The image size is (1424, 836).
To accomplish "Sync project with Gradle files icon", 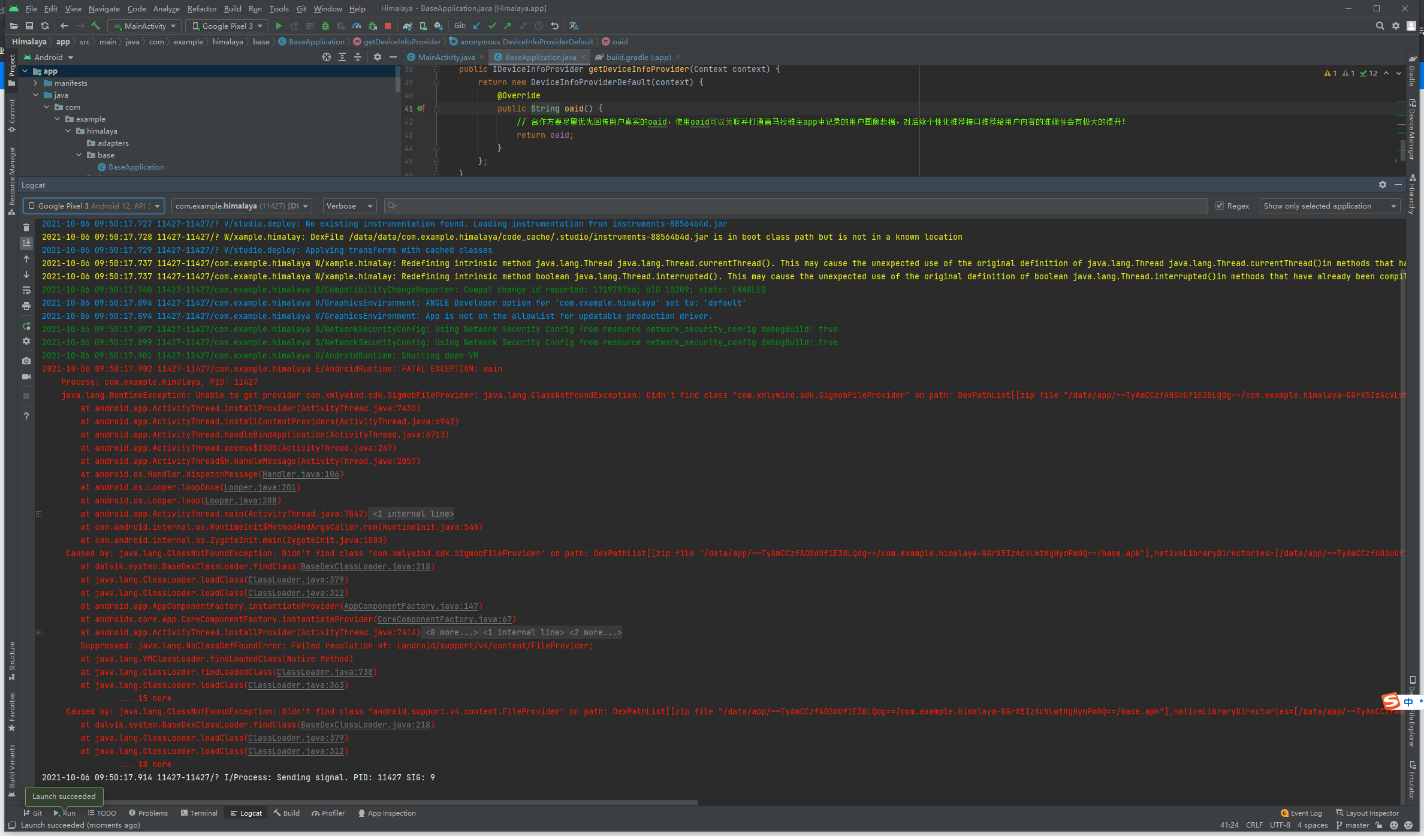I will point(408,26).
